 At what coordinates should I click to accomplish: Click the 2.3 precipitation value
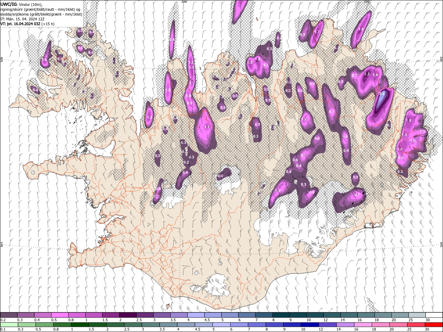pos(367,74)
